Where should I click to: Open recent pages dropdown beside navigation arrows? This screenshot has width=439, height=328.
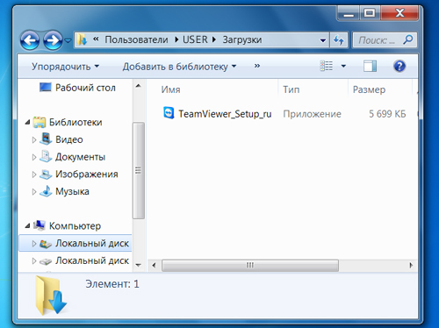pos(68,40)
